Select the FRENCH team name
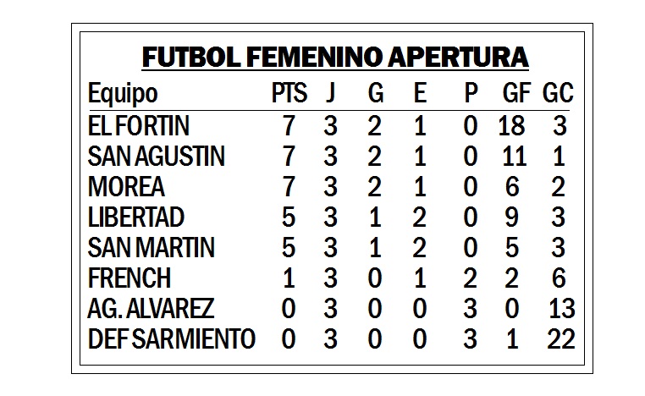This screenshot has width=645, height=396. [x=130, y=278]
